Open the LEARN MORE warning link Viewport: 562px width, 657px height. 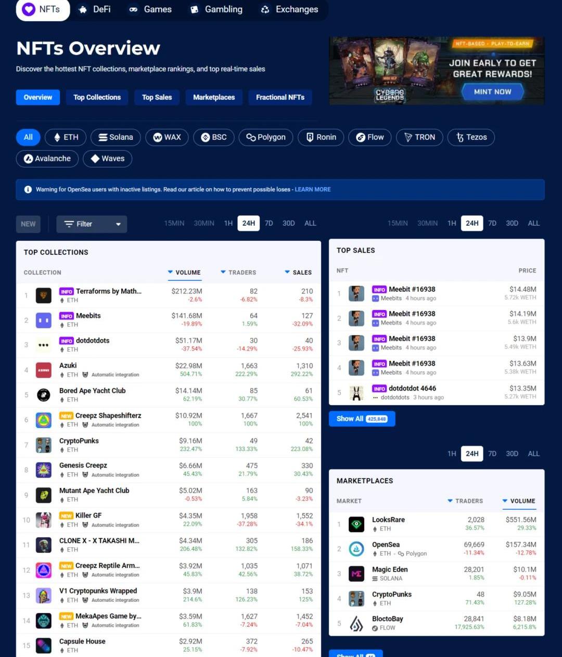[x=312, y=189]
